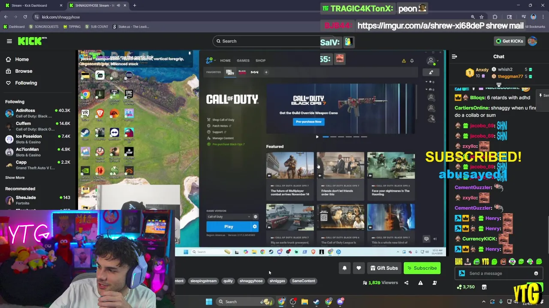
Task: Share the stream via share icon
Action: click(406, 283)
